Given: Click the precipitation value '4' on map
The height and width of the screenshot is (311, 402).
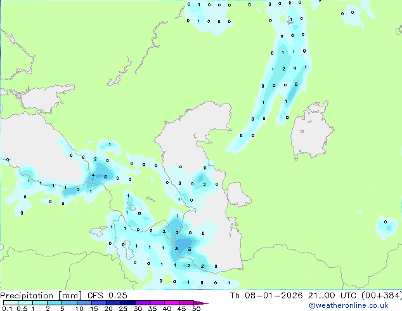Looking at the screenshot, I should [x=93, y=175].
